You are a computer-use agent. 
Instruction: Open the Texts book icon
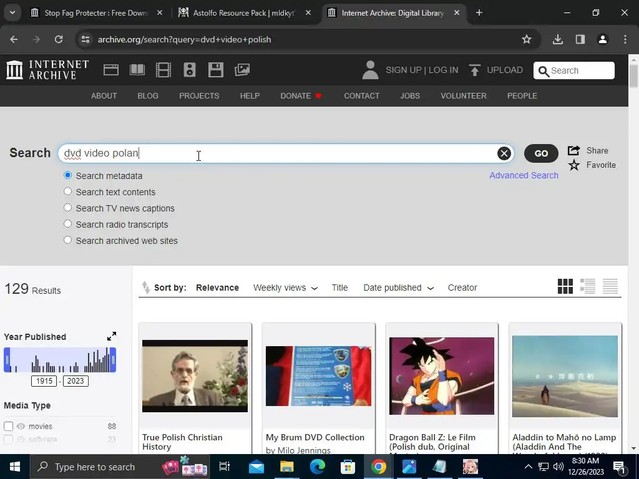(x=137, y=70)
